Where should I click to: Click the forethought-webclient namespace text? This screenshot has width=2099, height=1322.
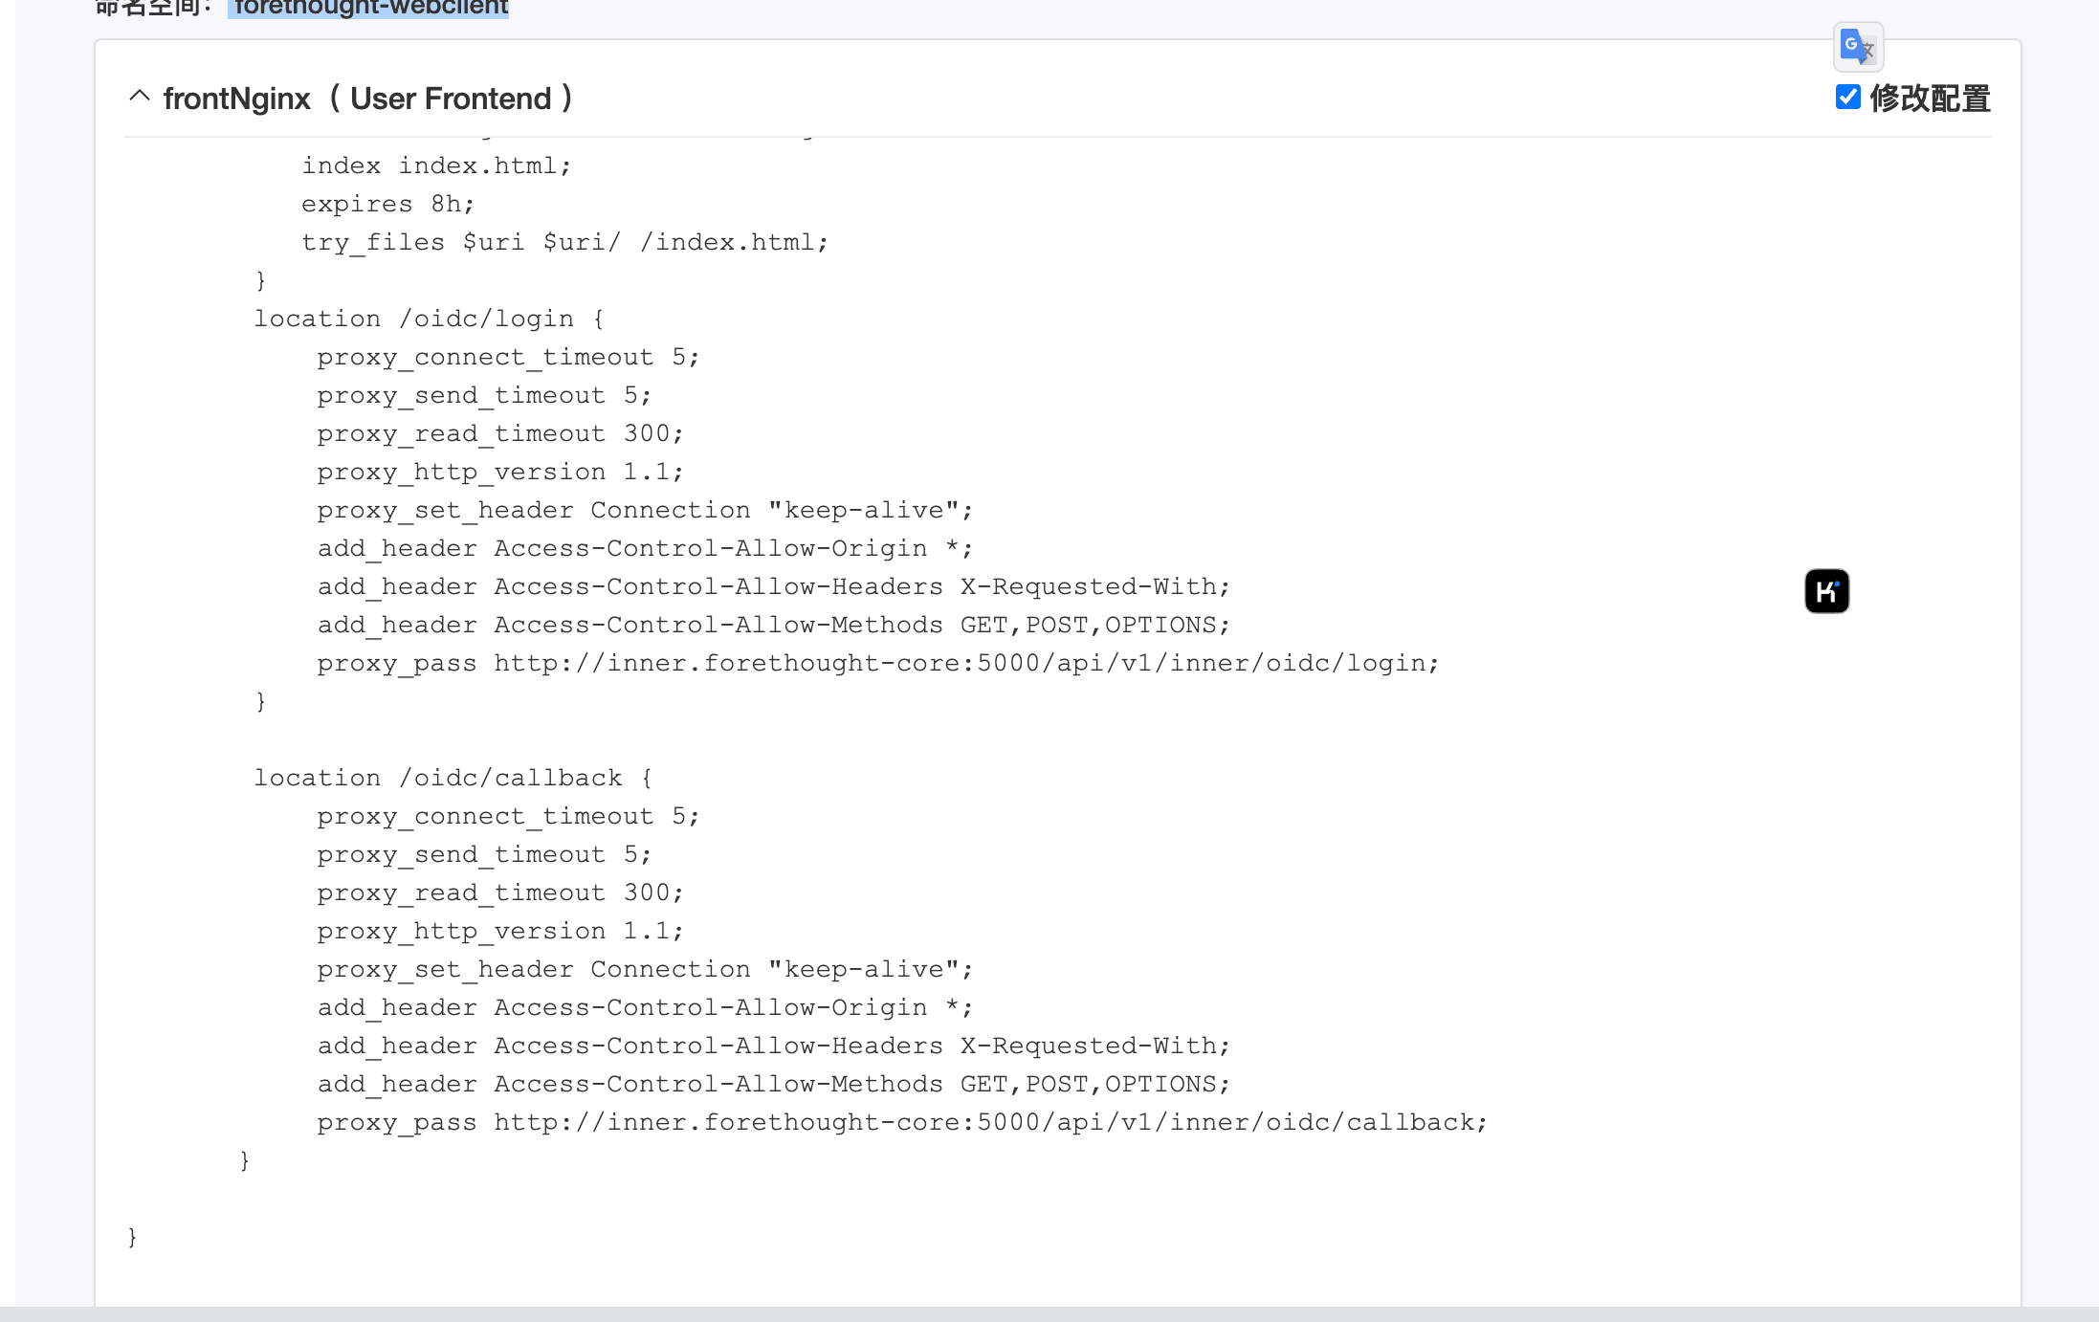(x=370, y=8)
